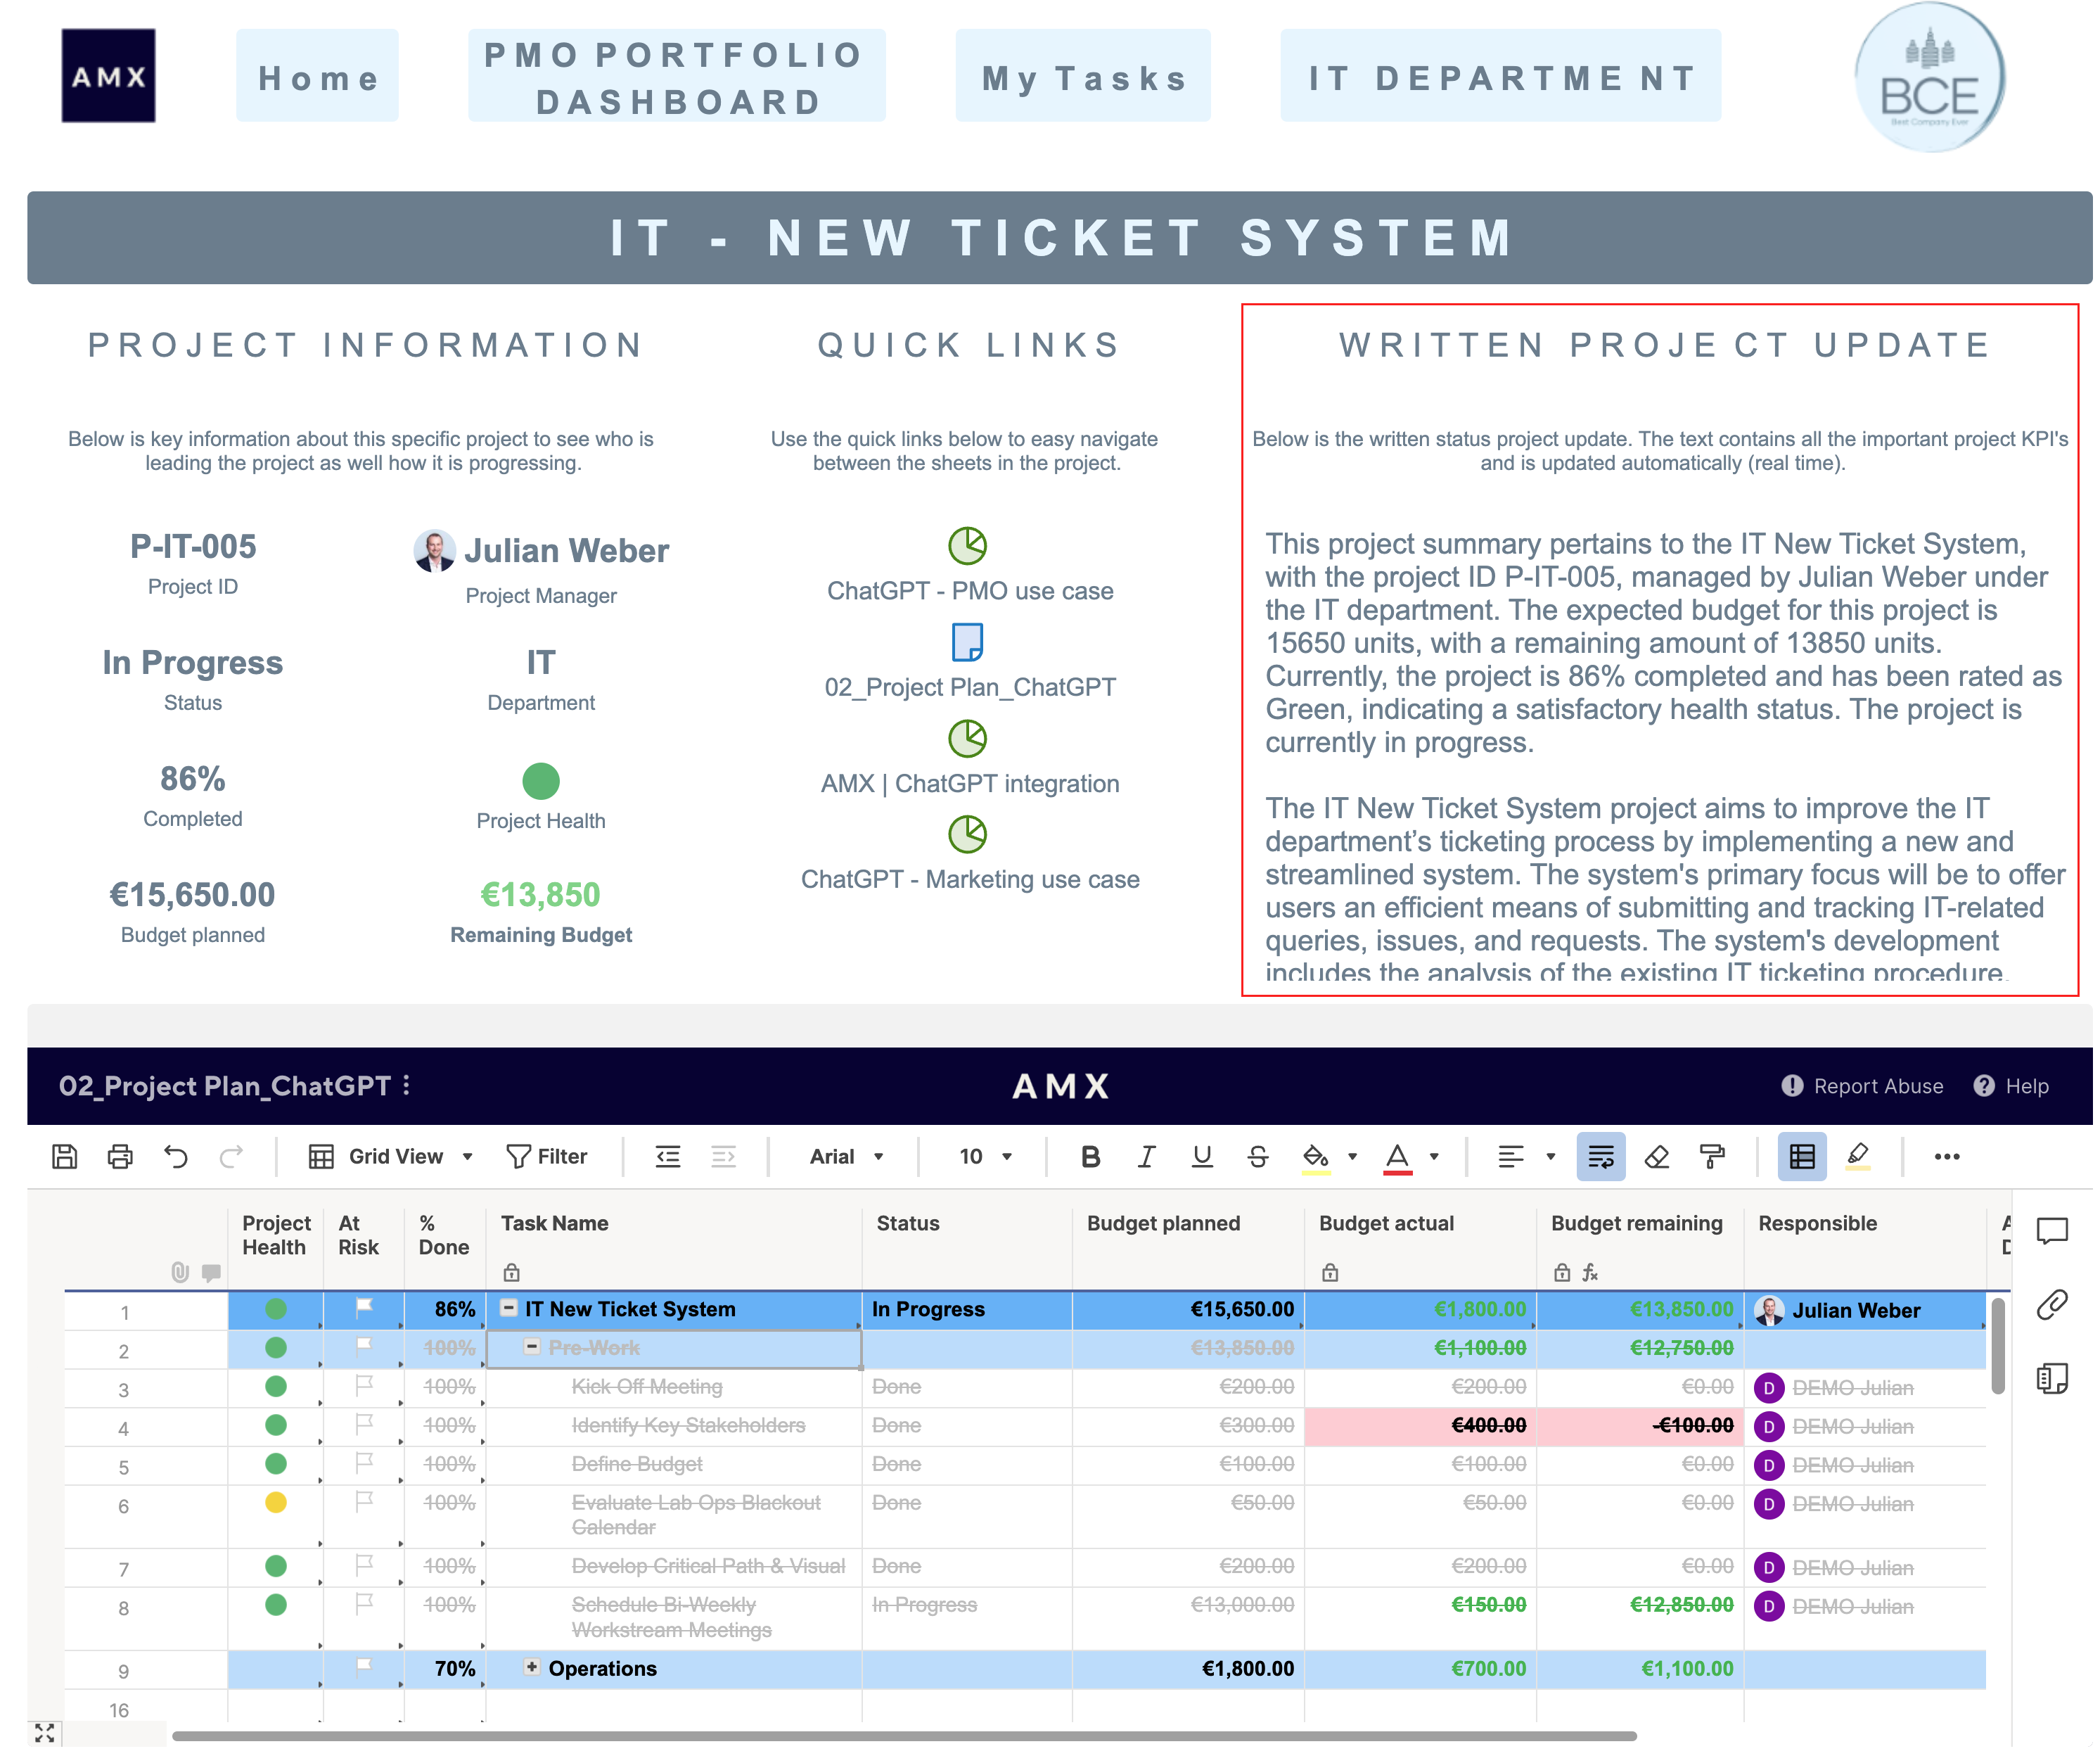
Task: Click the Save icon in the toolbar
Action: point(65,1157)
